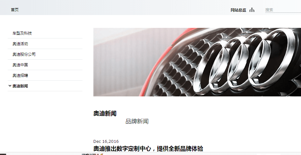Open the 奥迪活动 sidebar entry
The image size is (301, 155).
coord(20,44)
